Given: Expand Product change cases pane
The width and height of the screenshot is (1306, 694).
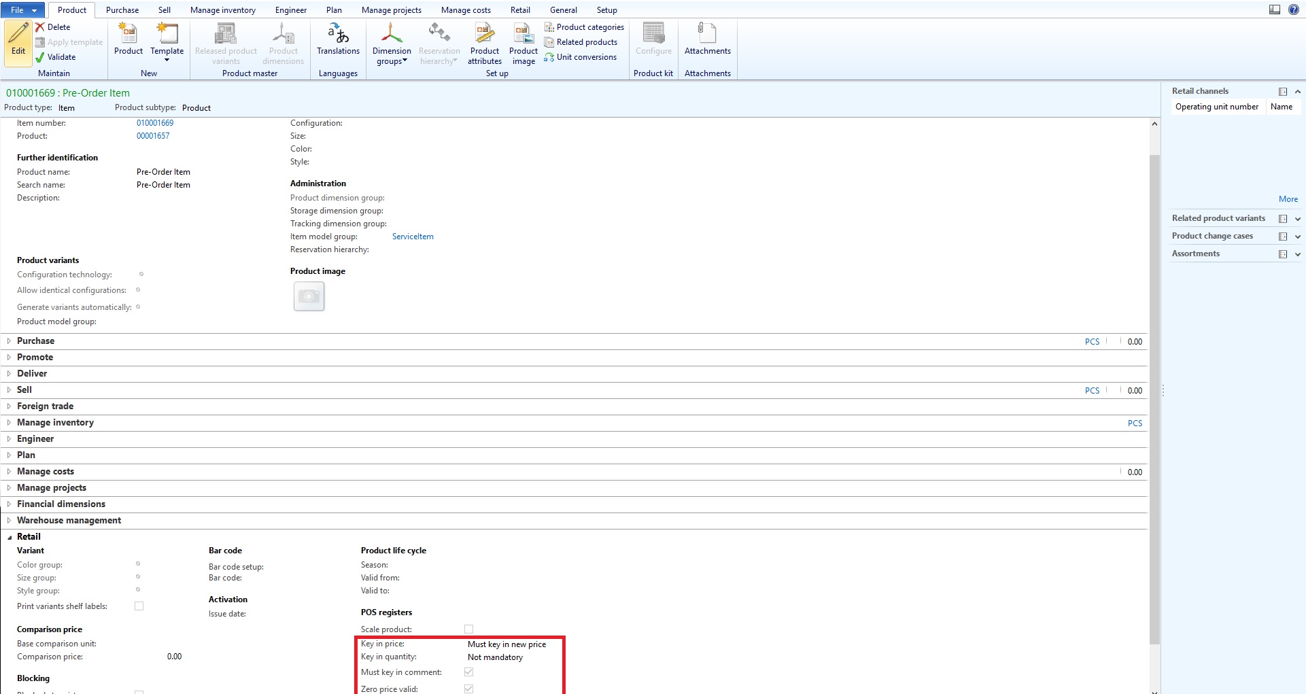Looking at the screenshot, I should click(1298, 237).
